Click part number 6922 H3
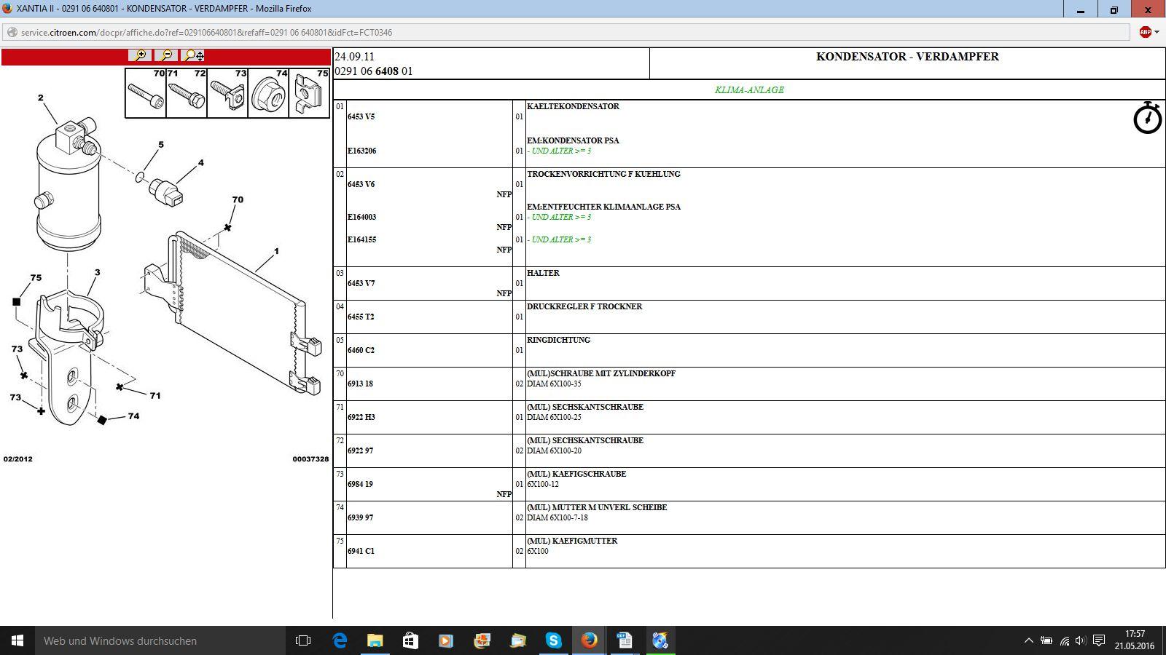Viewport: 1166px width, 655px height. pos(361,417)
